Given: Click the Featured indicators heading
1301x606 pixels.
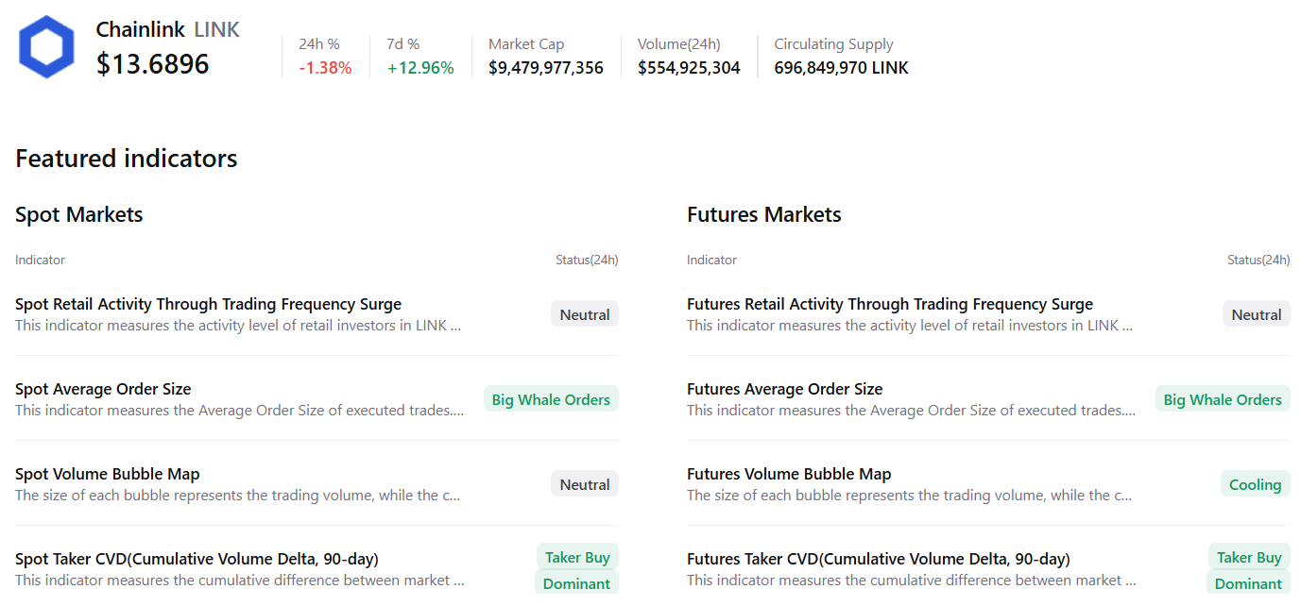Looking at the screenshot, I should coord(126,158).
